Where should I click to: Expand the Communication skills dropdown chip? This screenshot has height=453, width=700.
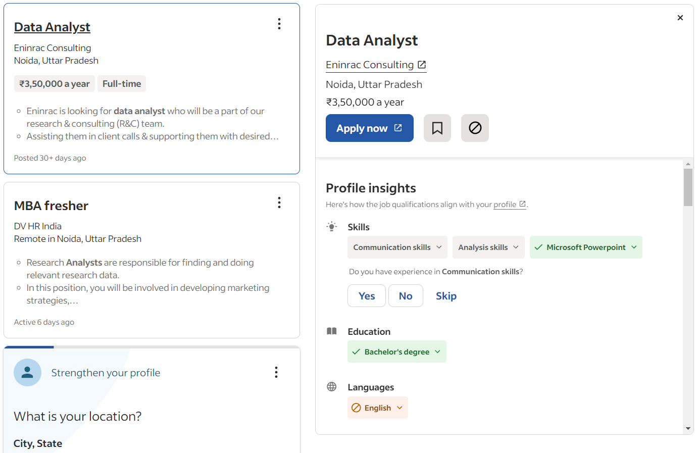[x=397, y=247]
